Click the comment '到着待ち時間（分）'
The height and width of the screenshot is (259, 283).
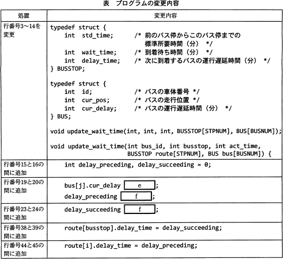171,53
